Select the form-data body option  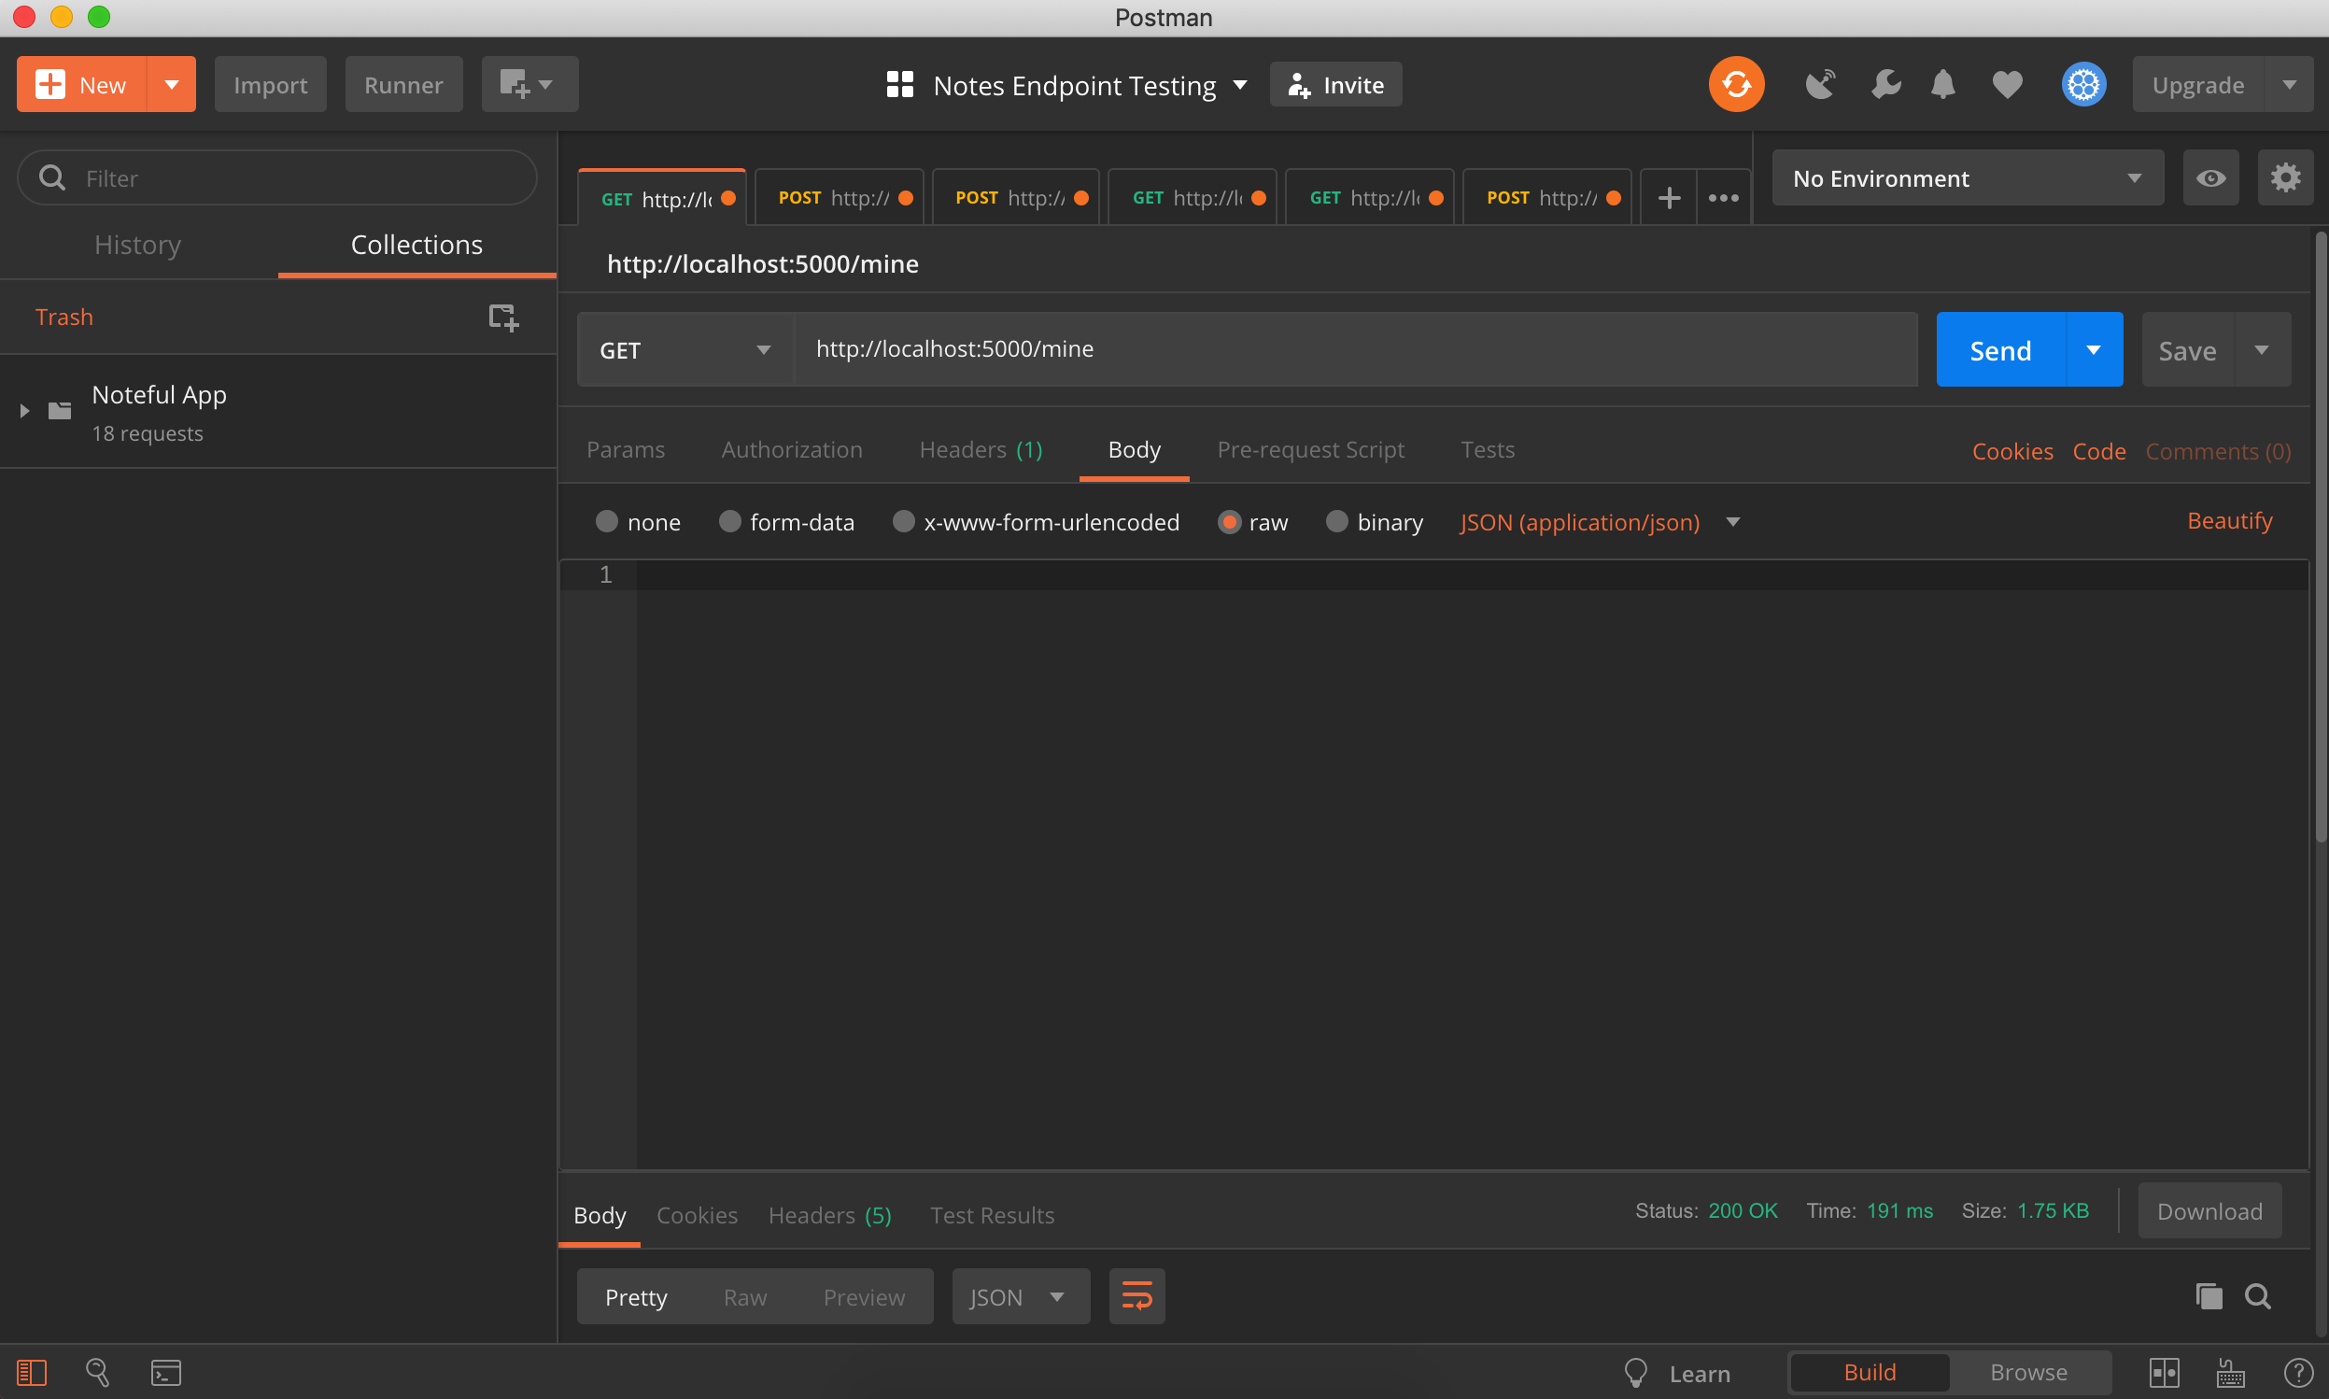[729, 521]
